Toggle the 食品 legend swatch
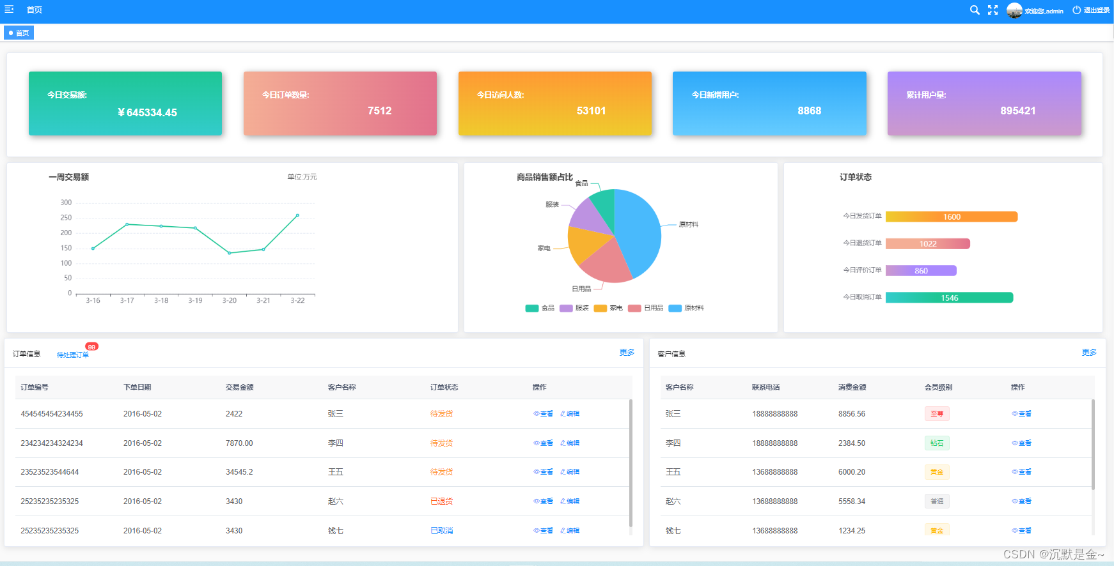This screenshot has height=566, width=1114. [532, 309]
